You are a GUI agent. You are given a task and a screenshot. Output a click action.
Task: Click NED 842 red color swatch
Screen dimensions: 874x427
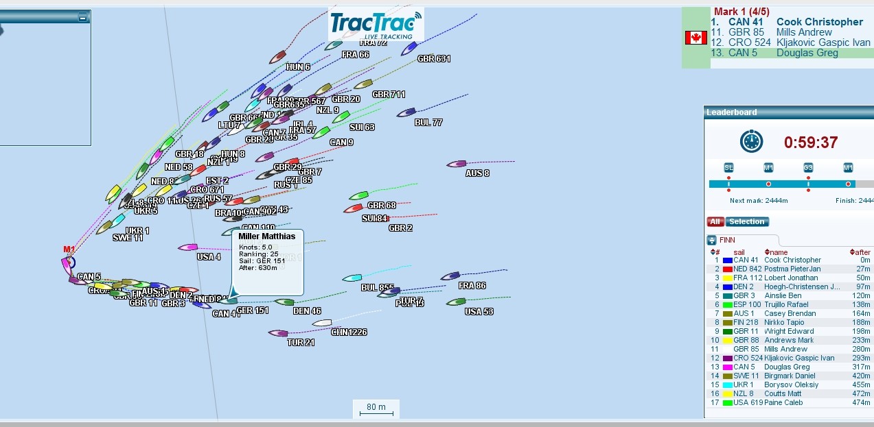tap(727, 269)
